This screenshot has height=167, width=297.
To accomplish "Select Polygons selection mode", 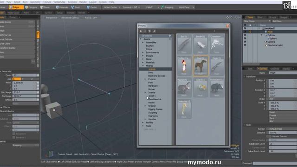I will (32, 7).
